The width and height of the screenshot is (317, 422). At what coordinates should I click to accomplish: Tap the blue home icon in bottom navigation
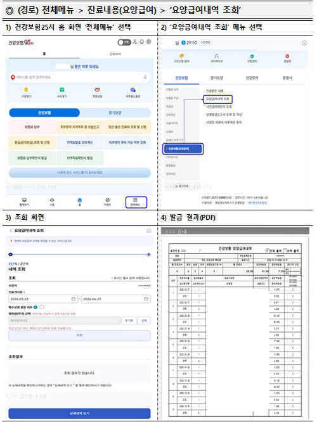click(80, 200)
